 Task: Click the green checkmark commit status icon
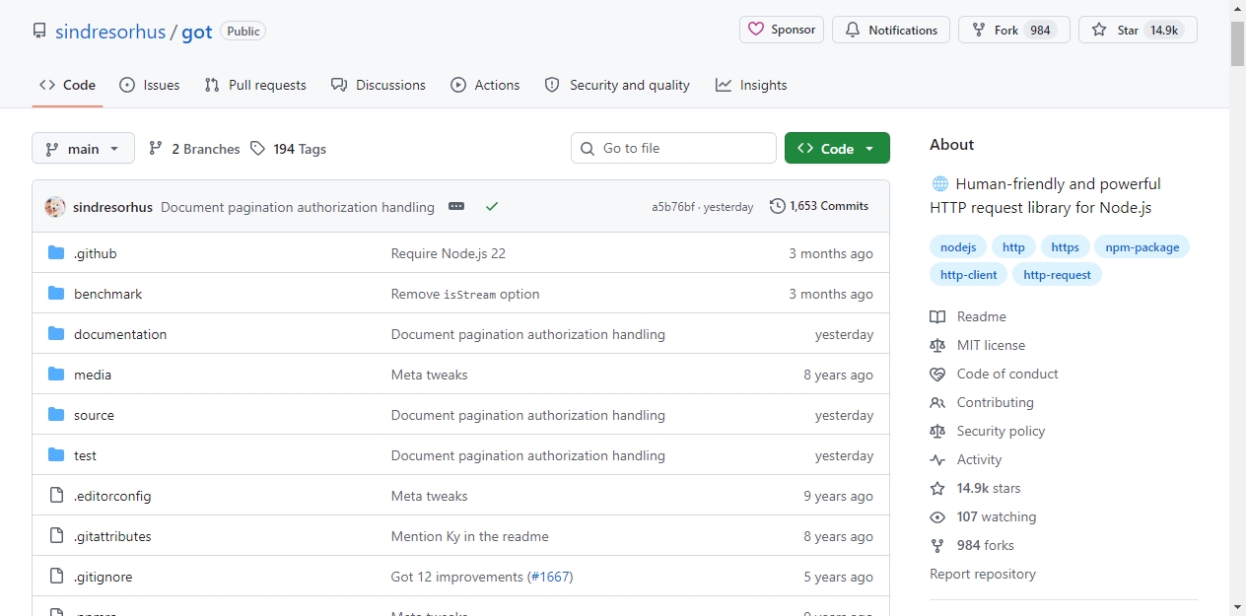point(492,207)
